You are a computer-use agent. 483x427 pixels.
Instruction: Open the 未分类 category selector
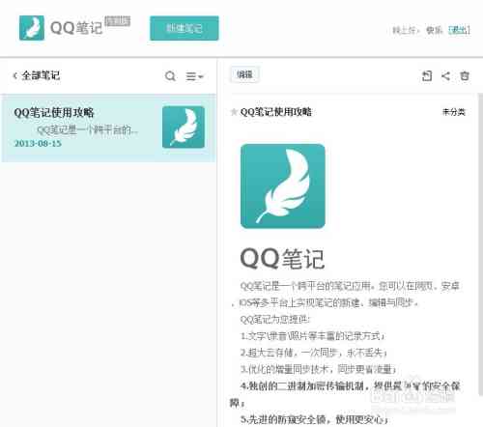(x=454, y=112)
